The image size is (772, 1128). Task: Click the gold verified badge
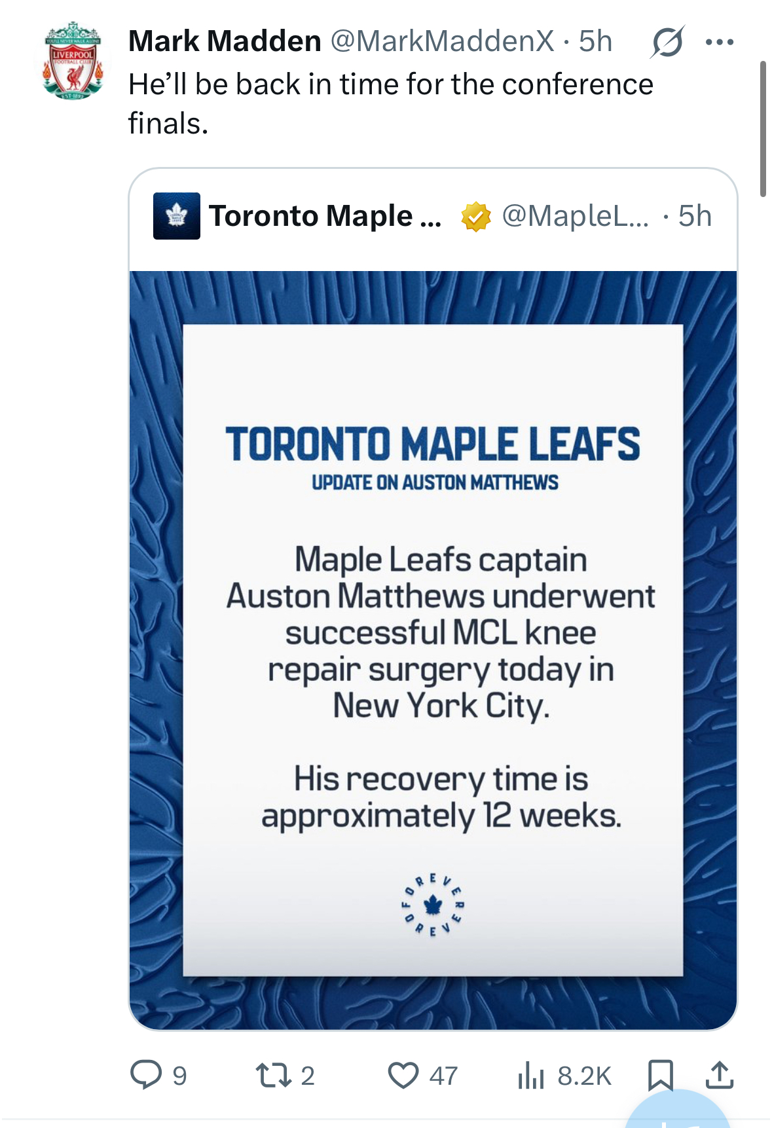pos(475,217)
